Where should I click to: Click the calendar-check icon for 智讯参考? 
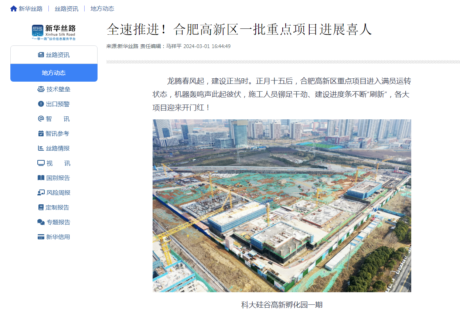pos(41,133)
